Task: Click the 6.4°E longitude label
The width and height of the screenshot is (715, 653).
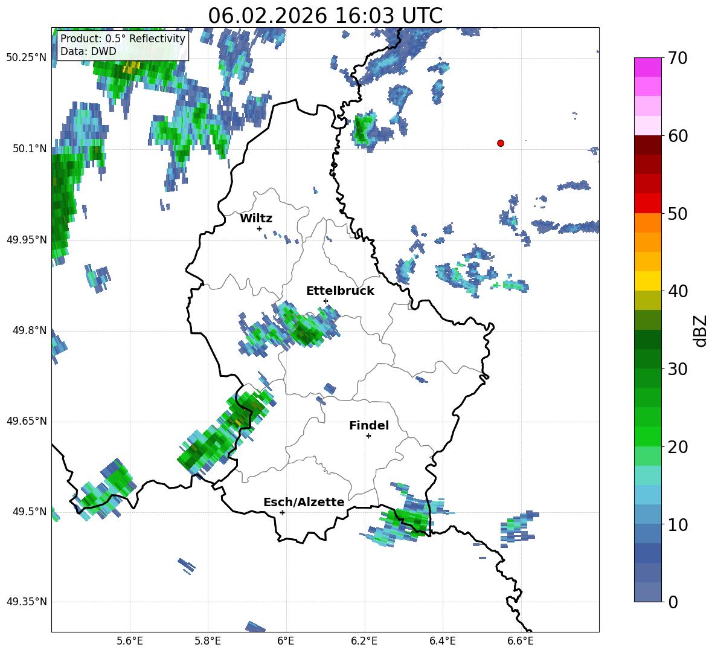Action: point(442,641)
